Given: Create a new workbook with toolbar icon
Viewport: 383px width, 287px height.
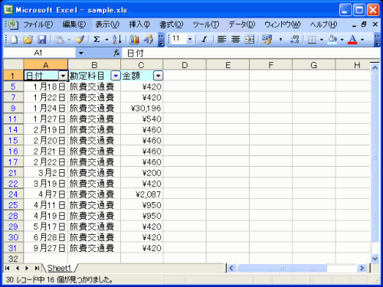Looking at the screenshot, I should pos(14,39).
